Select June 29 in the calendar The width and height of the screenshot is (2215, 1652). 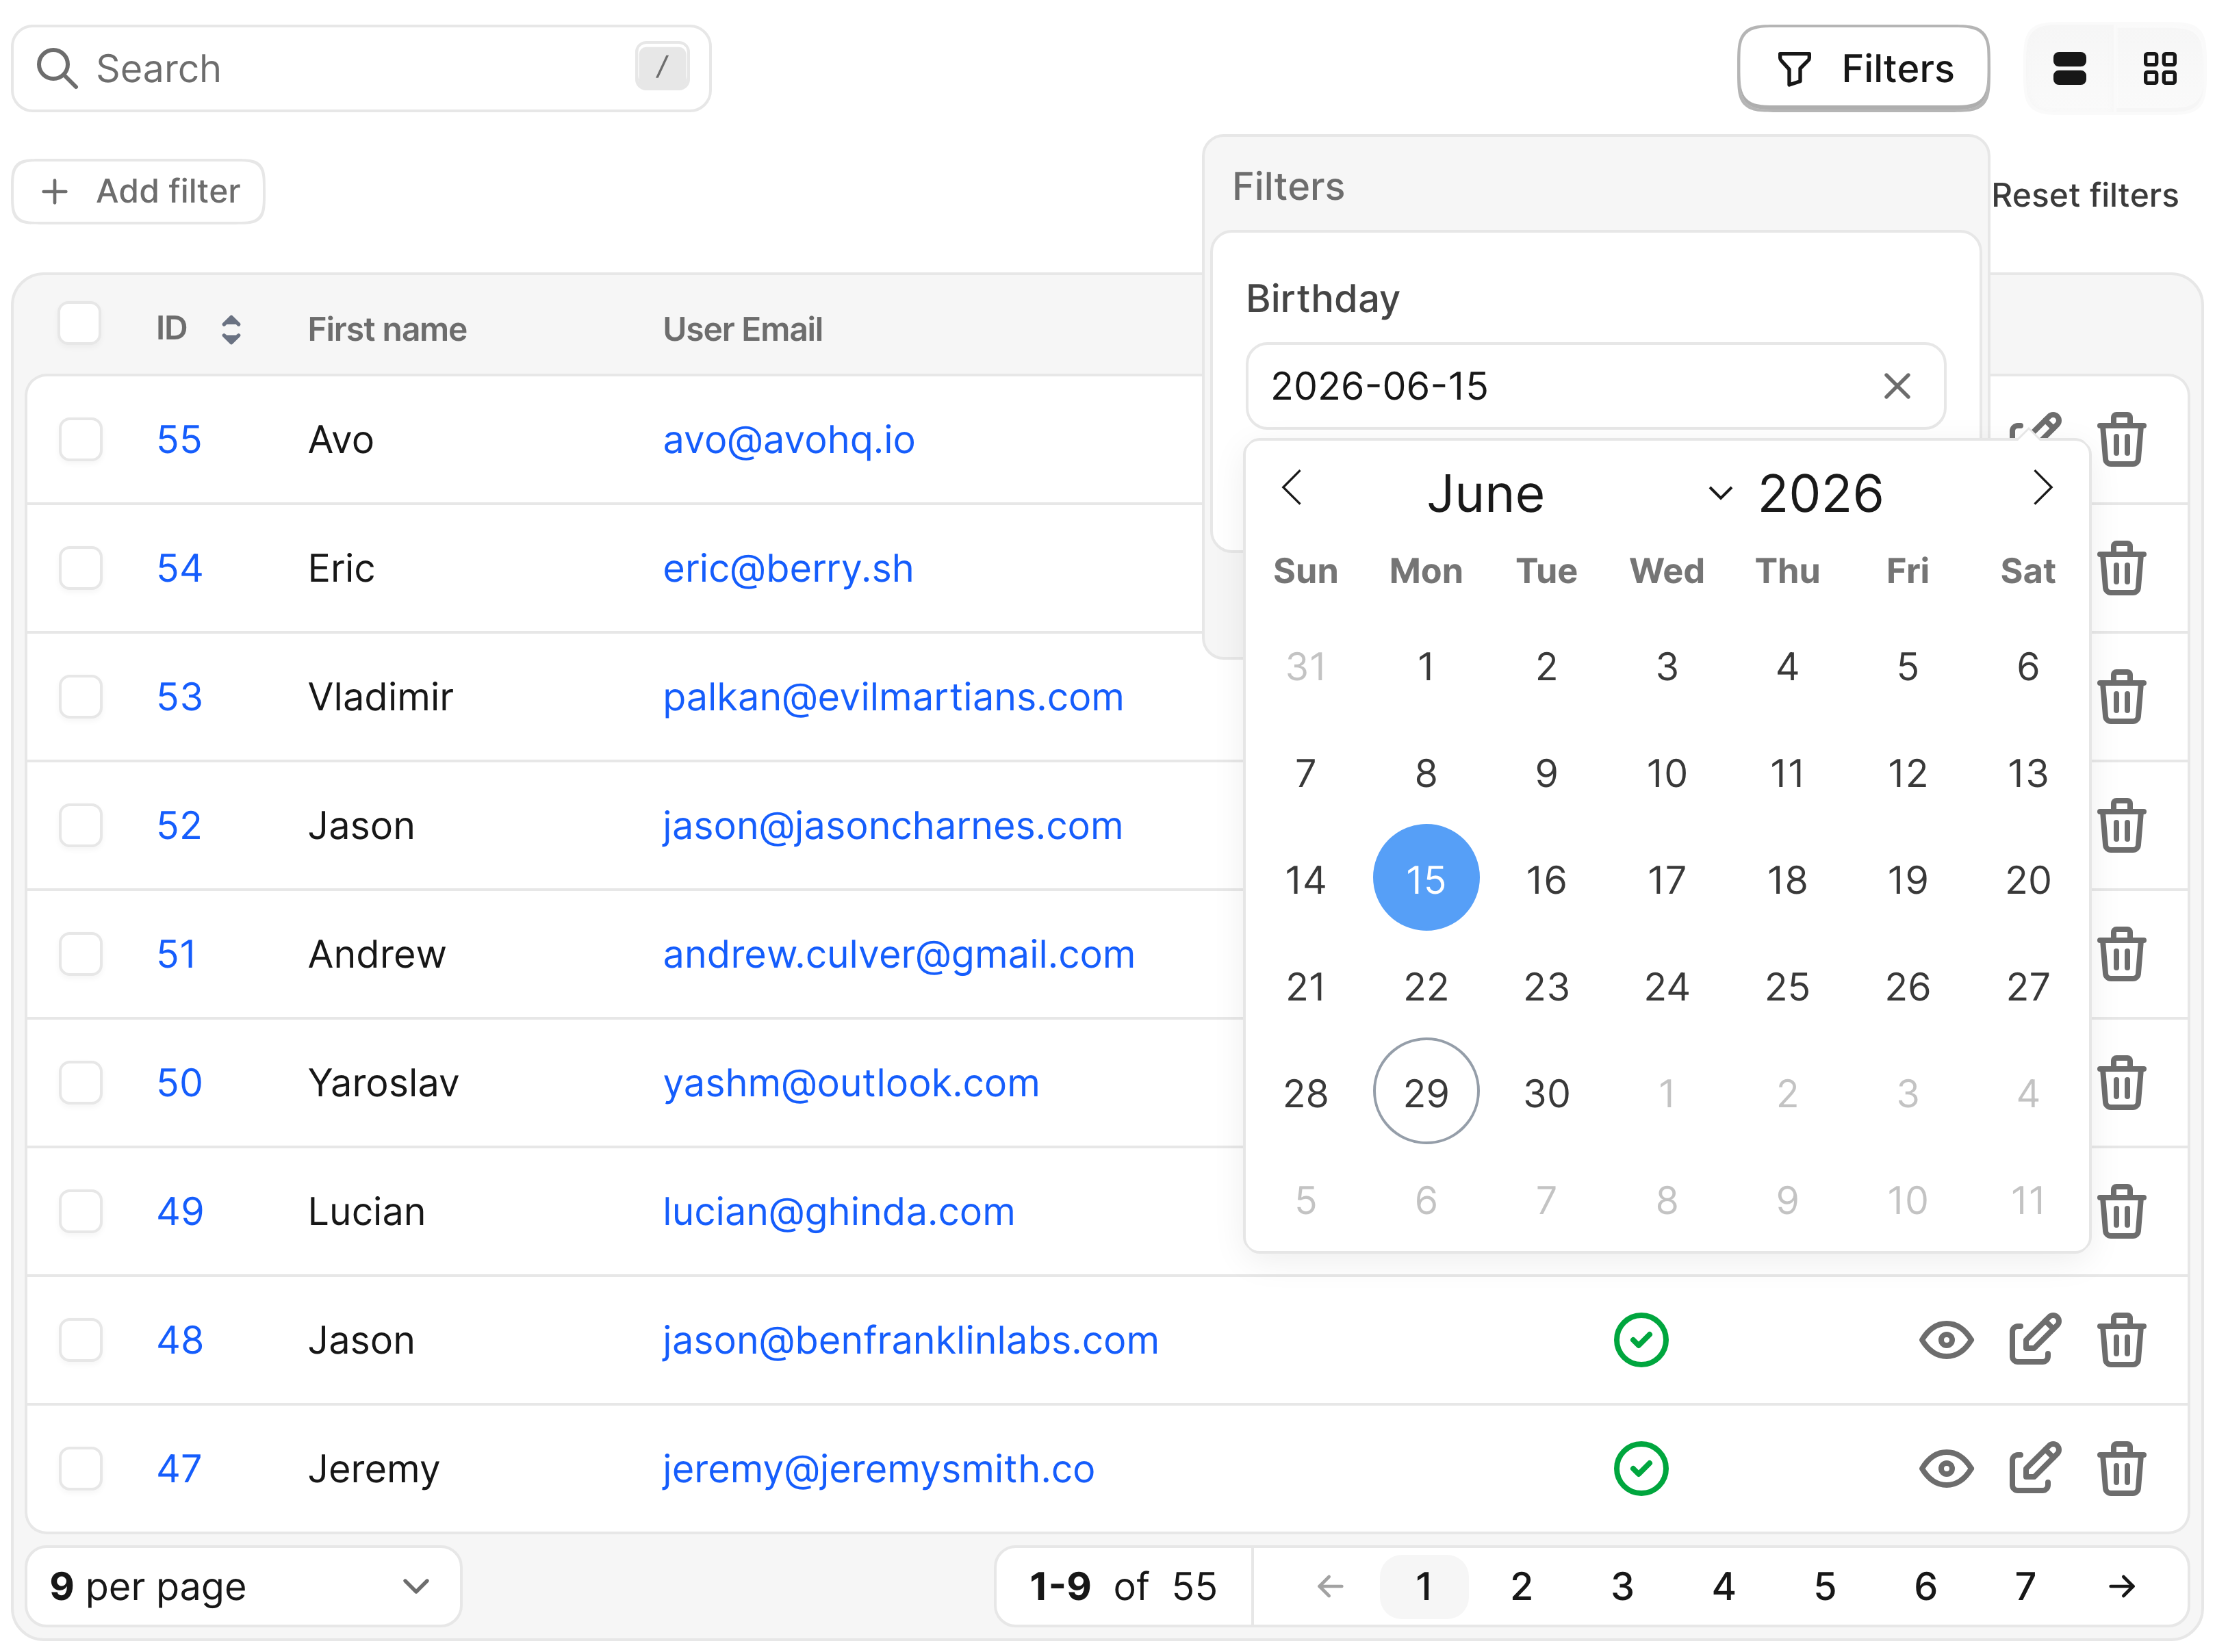(1425, 1091)
